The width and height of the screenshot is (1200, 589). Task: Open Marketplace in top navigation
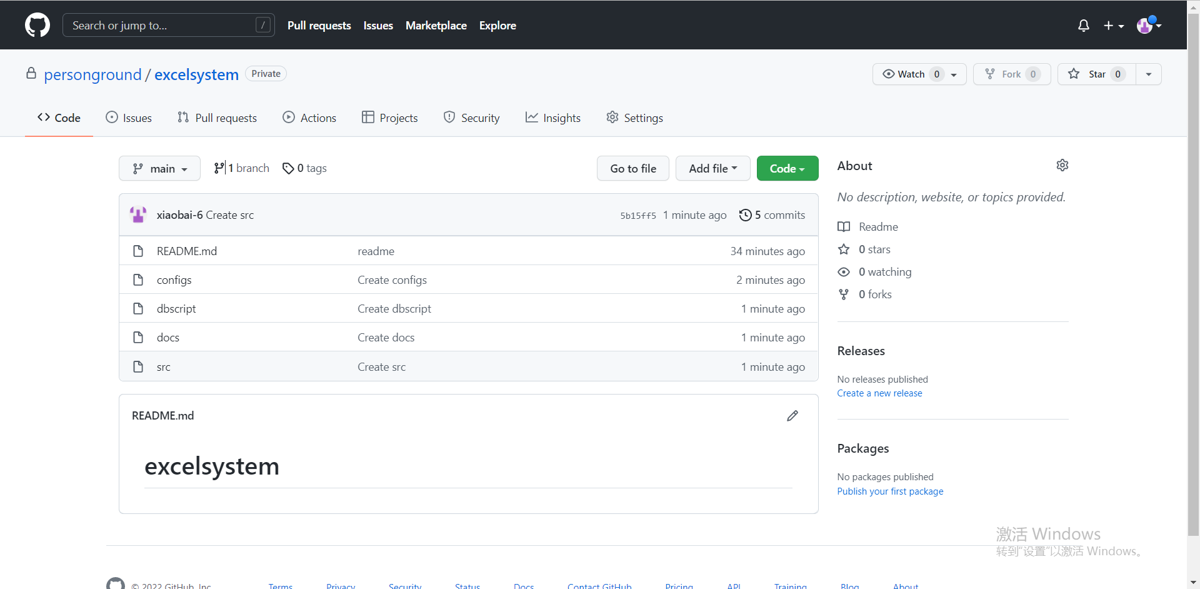click(x=436, y=26)
